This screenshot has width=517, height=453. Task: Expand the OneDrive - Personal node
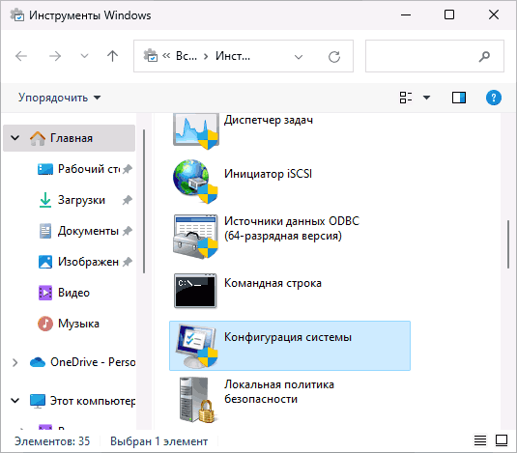[x=14, y=362]
